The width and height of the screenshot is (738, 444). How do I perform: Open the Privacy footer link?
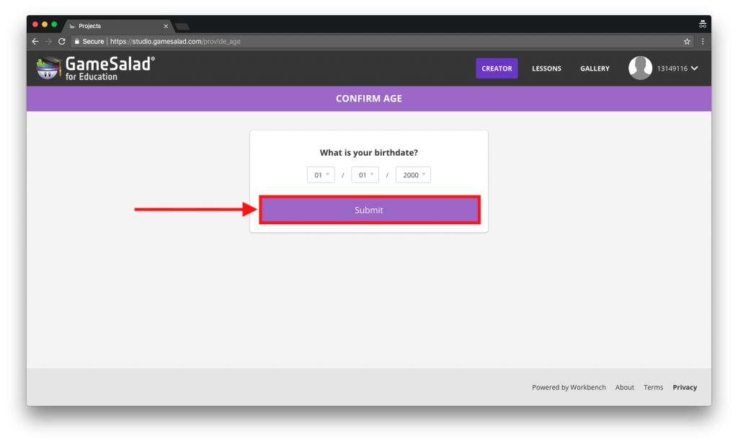coord(685,387)
